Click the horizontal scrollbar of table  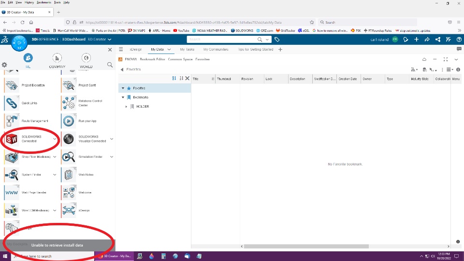click(306, 246)
